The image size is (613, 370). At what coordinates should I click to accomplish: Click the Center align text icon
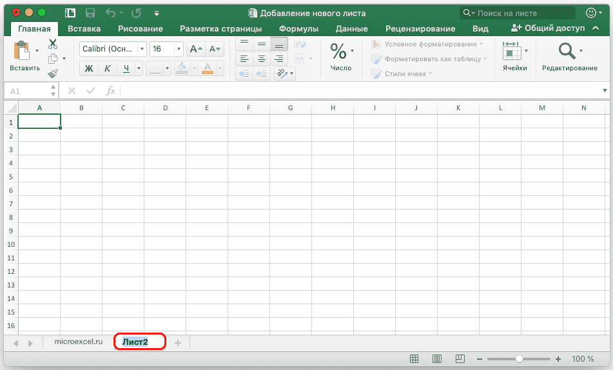(262, 59)
